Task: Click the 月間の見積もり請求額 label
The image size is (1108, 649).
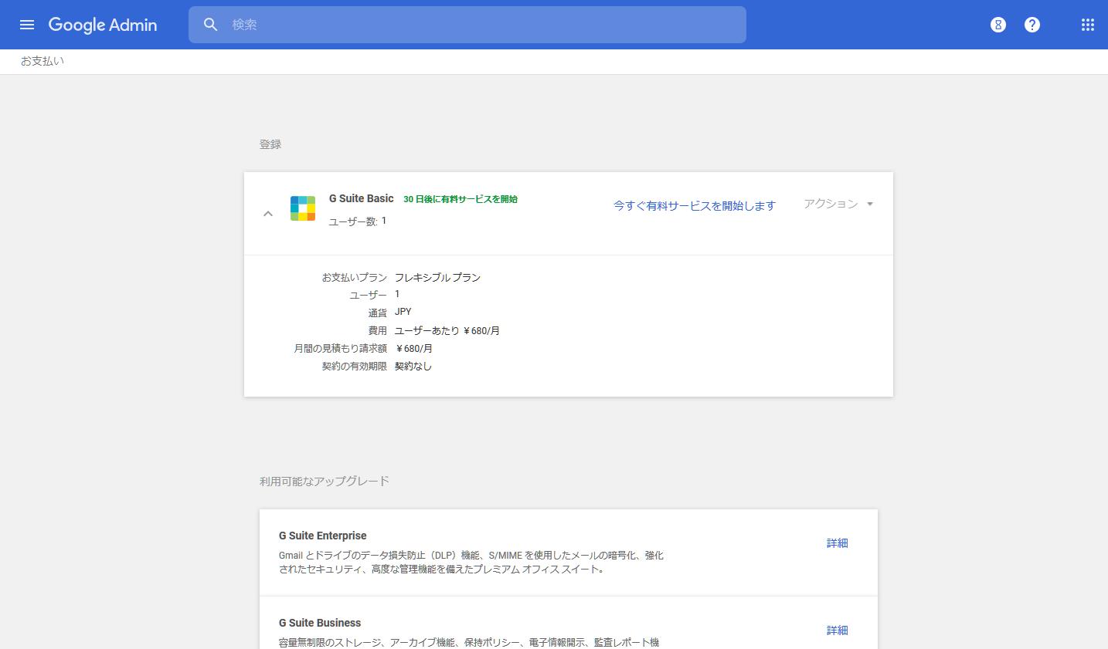Action: click(341, 348)
